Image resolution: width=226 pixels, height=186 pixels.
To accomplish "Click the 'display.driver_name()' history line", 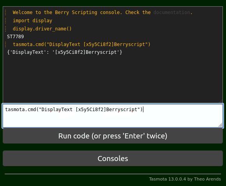I will click(42, 29).
